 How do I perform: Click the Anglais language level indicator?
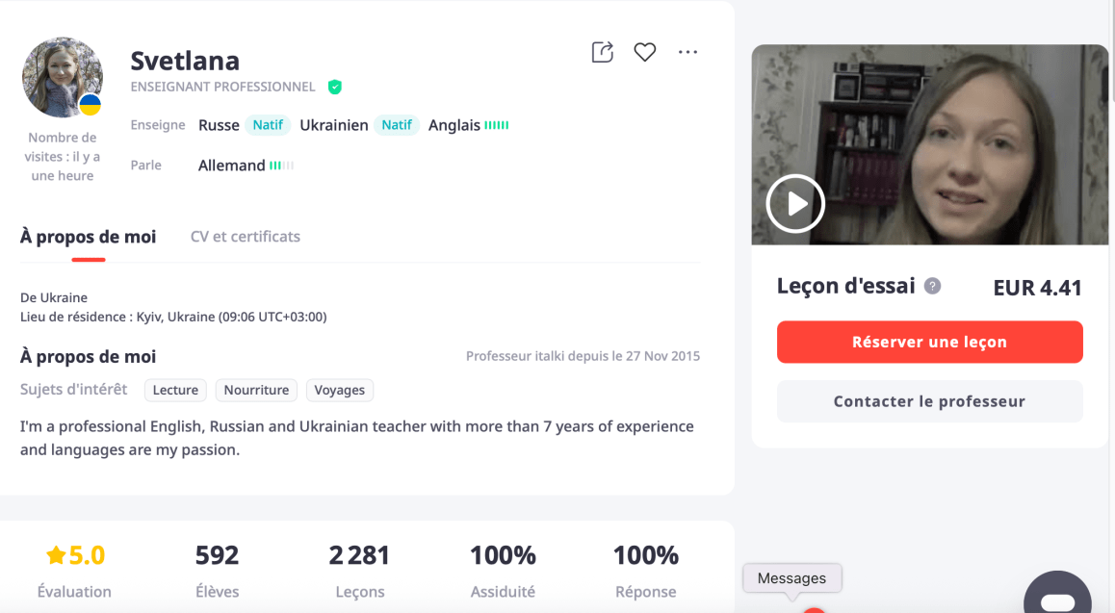pyautogui.click(x=497, y=125)
